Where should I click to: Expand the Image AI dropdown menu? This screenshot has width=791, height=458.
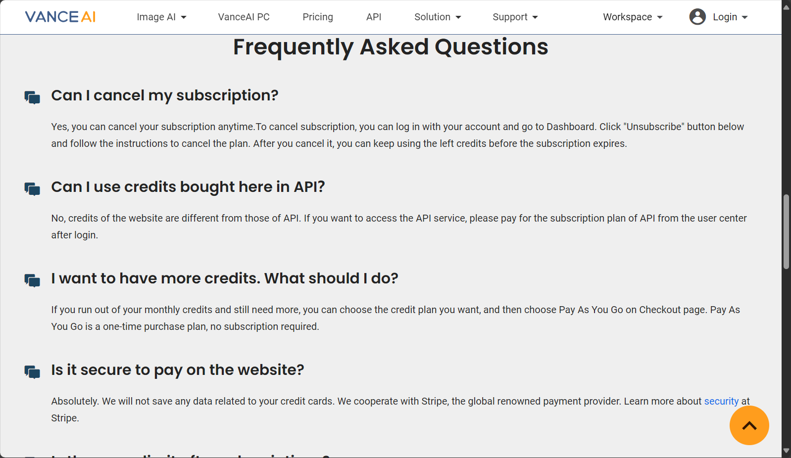[161, 17]
